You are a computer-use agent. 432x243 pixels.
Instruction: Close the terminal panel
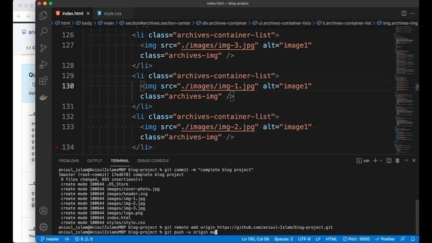414,161
